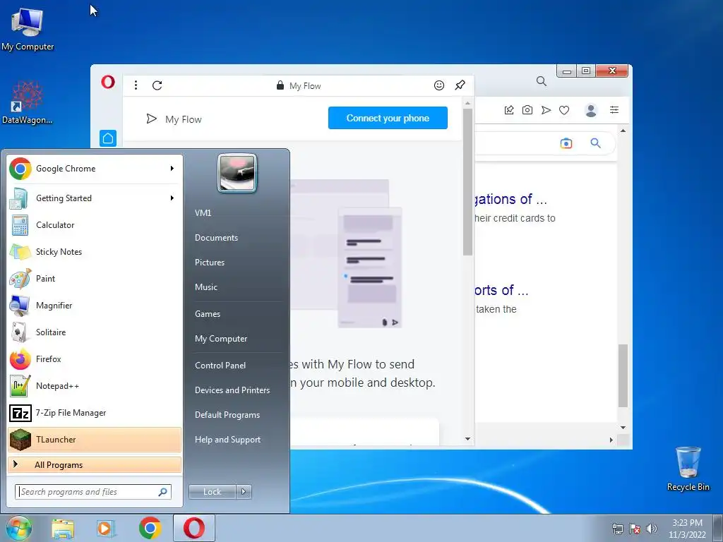Click the My Flow panel scrollbar thumb
The height and width of the screenshot is (542, 723).
pyautogui.click(x=467, y=181)
